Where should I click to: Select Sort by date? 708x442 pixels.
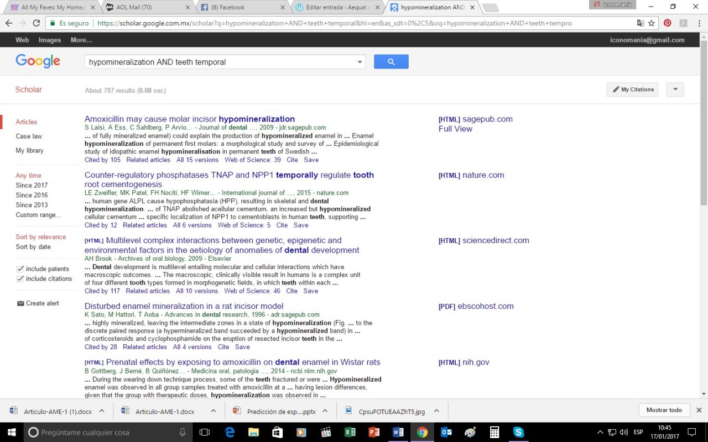(33, 247)
